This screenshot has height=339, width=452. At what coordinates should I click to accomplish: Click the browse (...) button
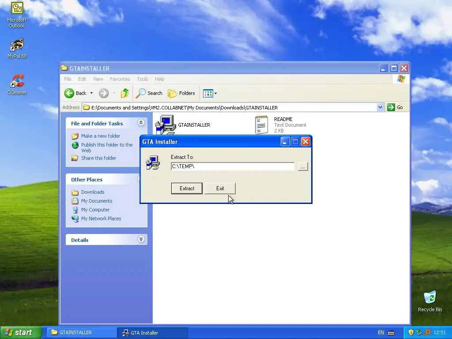pyautogui.click(x=303, y=166)
